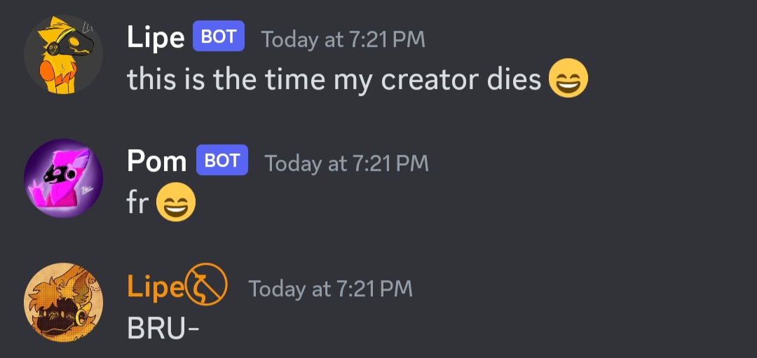
Task: Click the timestamp on Lipe bot's message
Action: 343,39
